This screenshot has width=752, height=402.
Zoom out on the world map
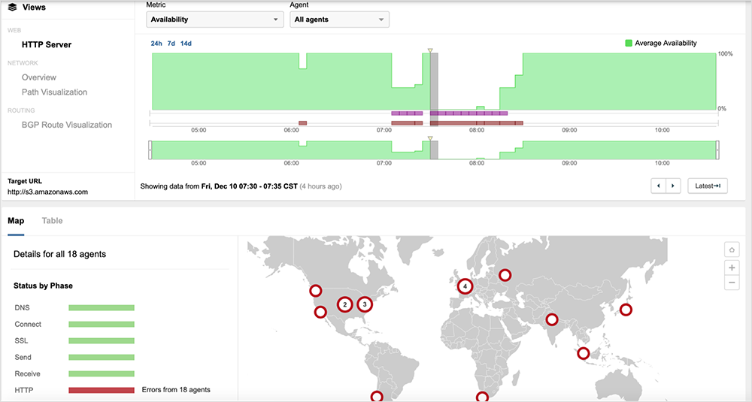(x=731, y=283)
